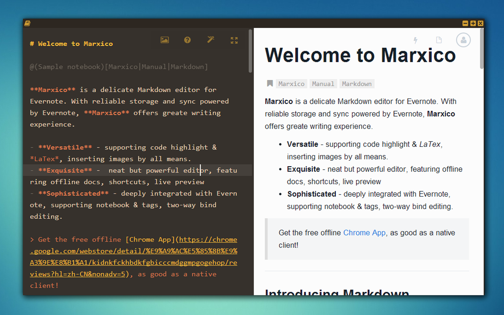Open the Chrome App link in preview

click(364, 233)
